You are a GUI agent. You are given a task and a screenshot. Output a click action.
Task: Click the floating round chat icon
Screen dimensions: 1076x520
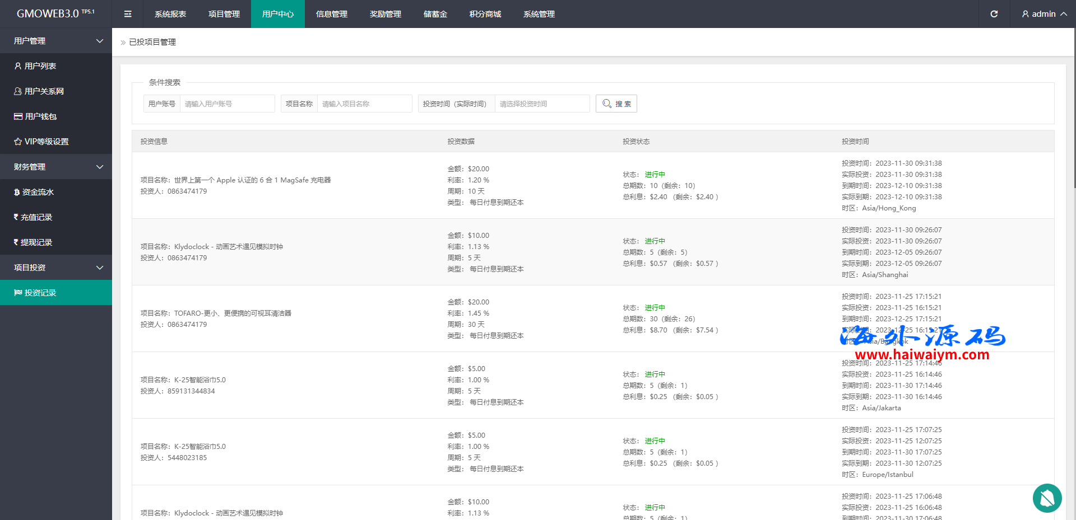(1047, 498)
